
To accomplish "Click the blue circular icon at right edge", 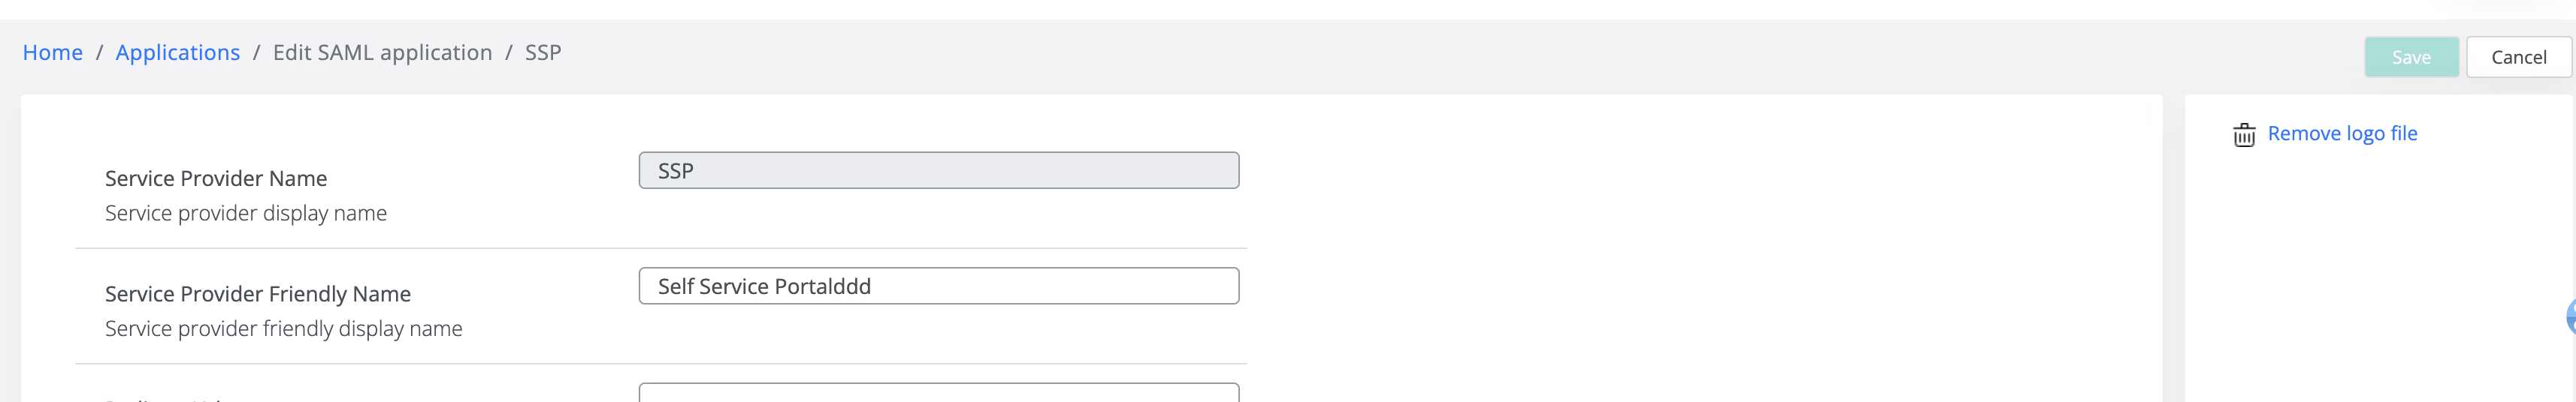I will point(2570,317).
